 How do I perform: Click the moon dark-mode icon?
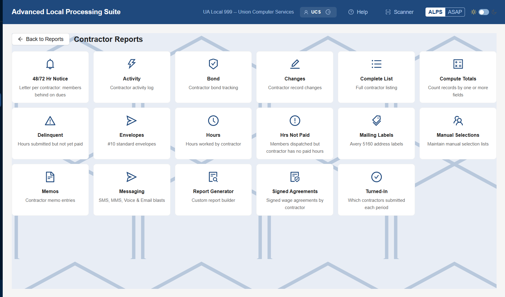tap(494, 12)
